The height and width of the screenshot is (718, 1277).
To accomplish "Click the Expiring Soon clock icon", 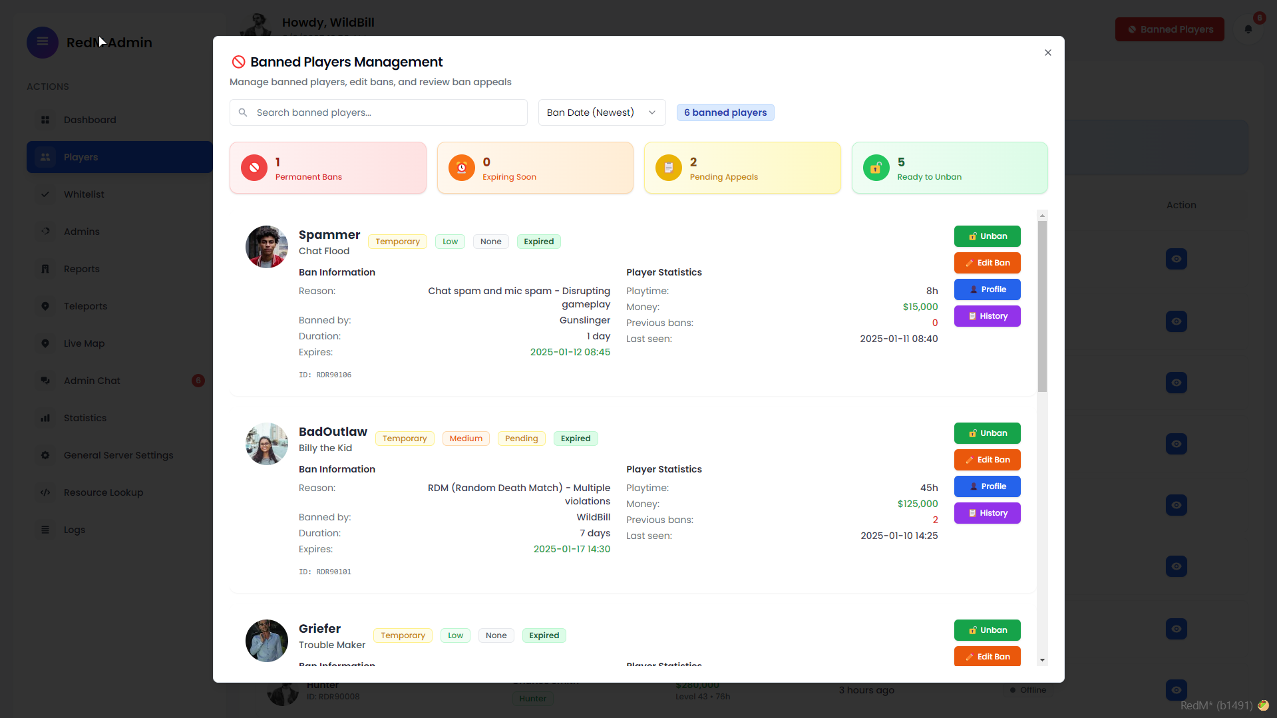I will coord(461,168).
